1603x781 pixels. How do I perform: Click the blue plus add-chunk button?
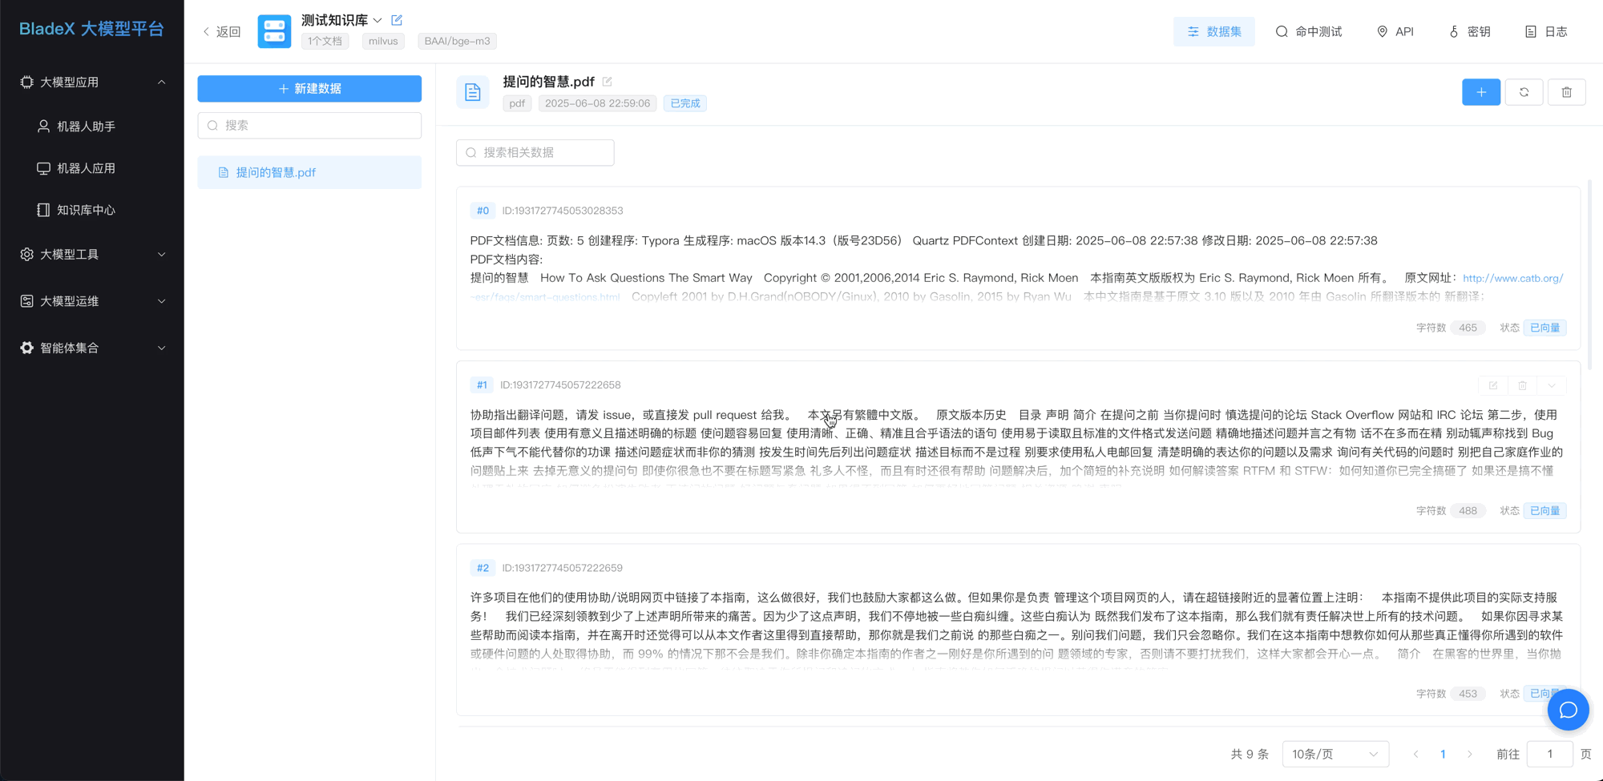click(1480, 92)
